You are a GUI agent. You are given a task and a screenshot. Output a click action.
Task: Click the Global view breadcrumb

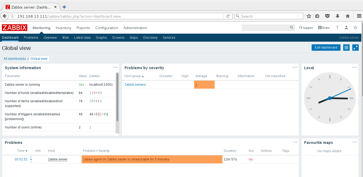[39, 59]
